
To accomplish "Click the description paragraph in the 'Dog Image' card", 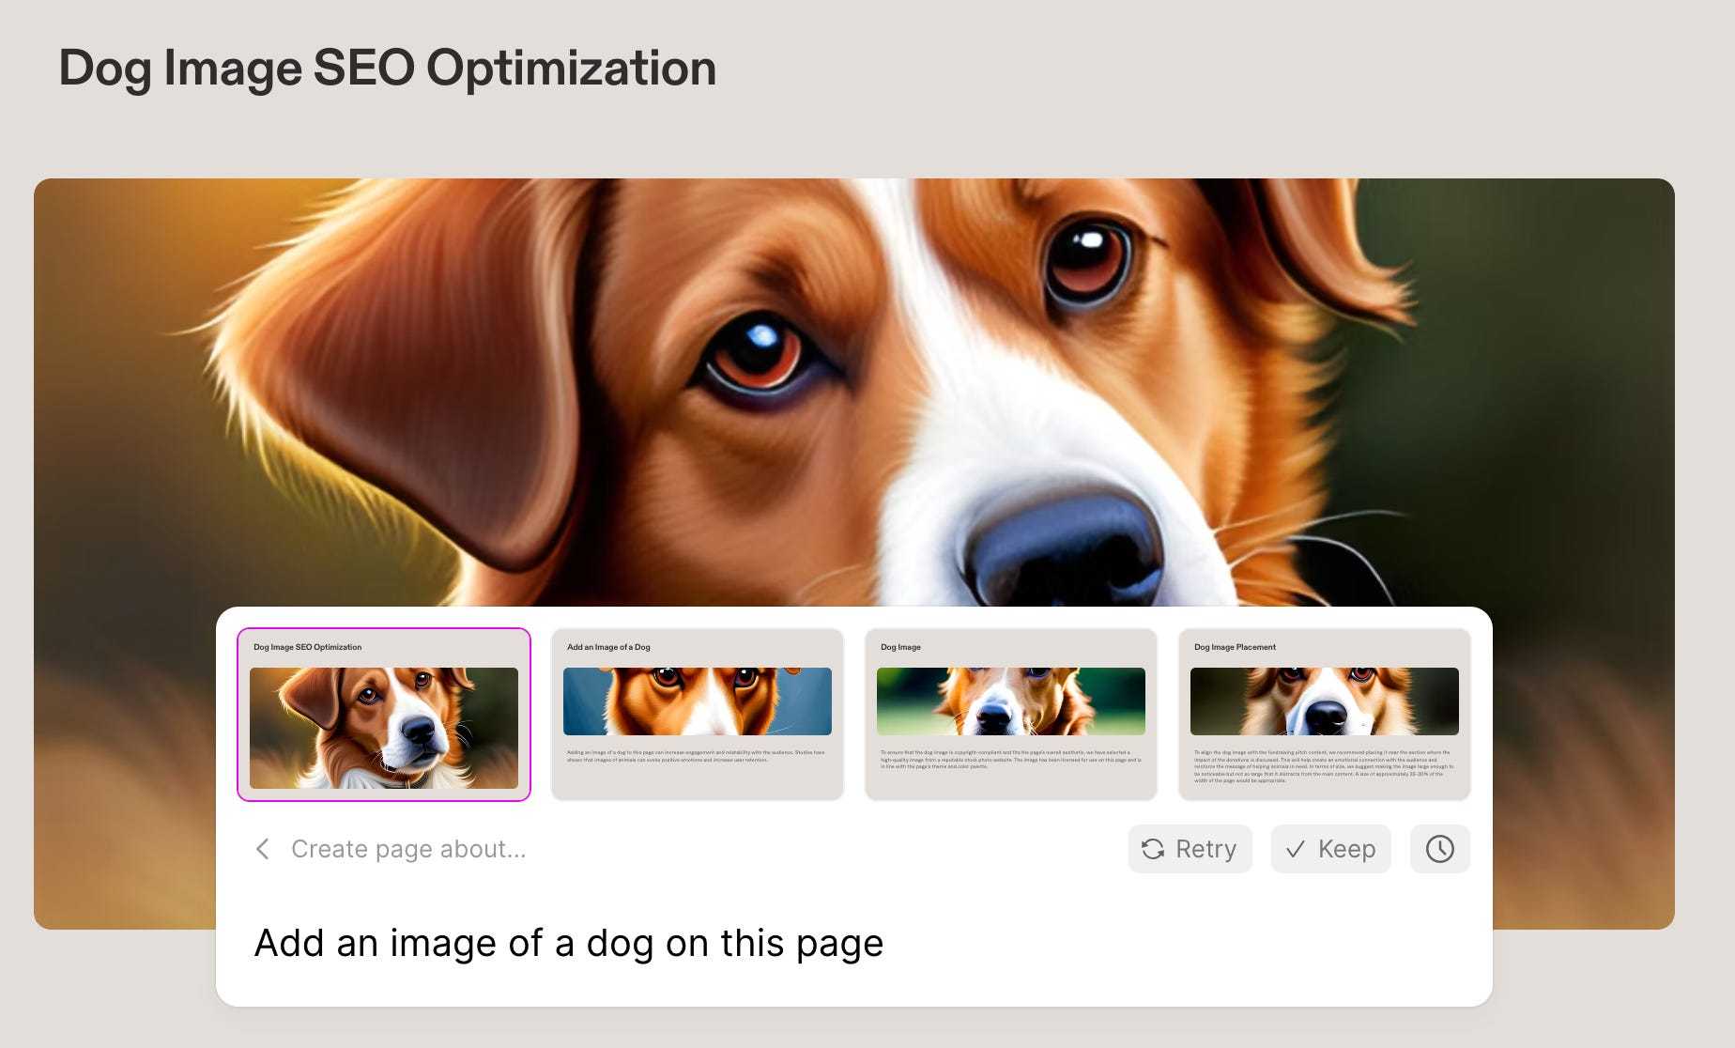I will click(1010, 760).
